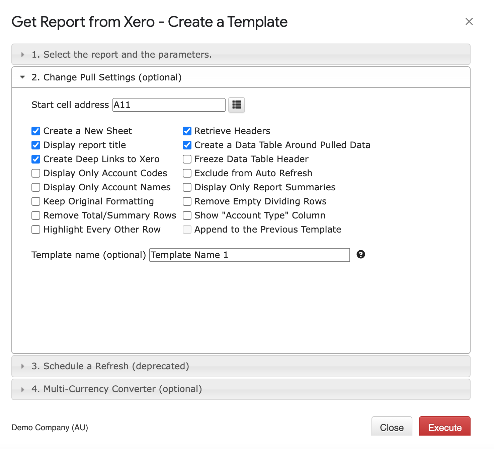Check Exclude from Auto Refresh

187,173
